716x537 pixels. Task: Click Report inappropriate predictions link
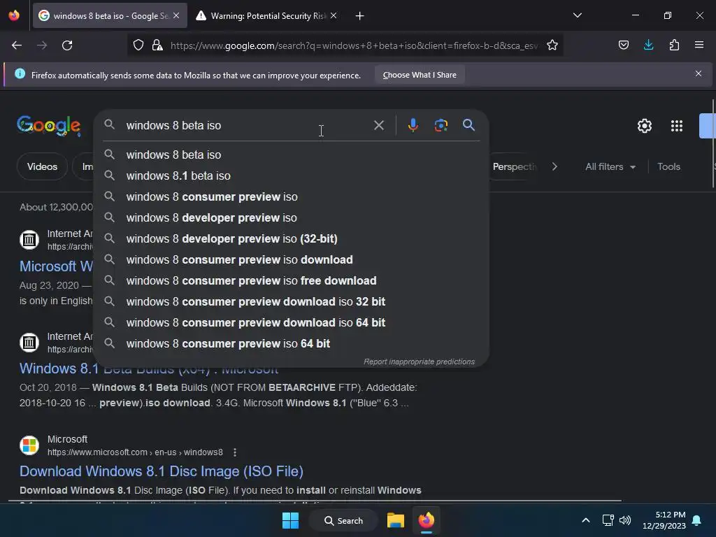click(x=419, y=361)
